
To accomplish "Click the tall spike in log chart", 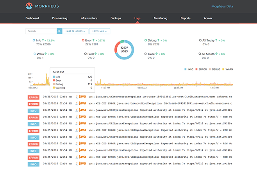I will coord(46,79).
